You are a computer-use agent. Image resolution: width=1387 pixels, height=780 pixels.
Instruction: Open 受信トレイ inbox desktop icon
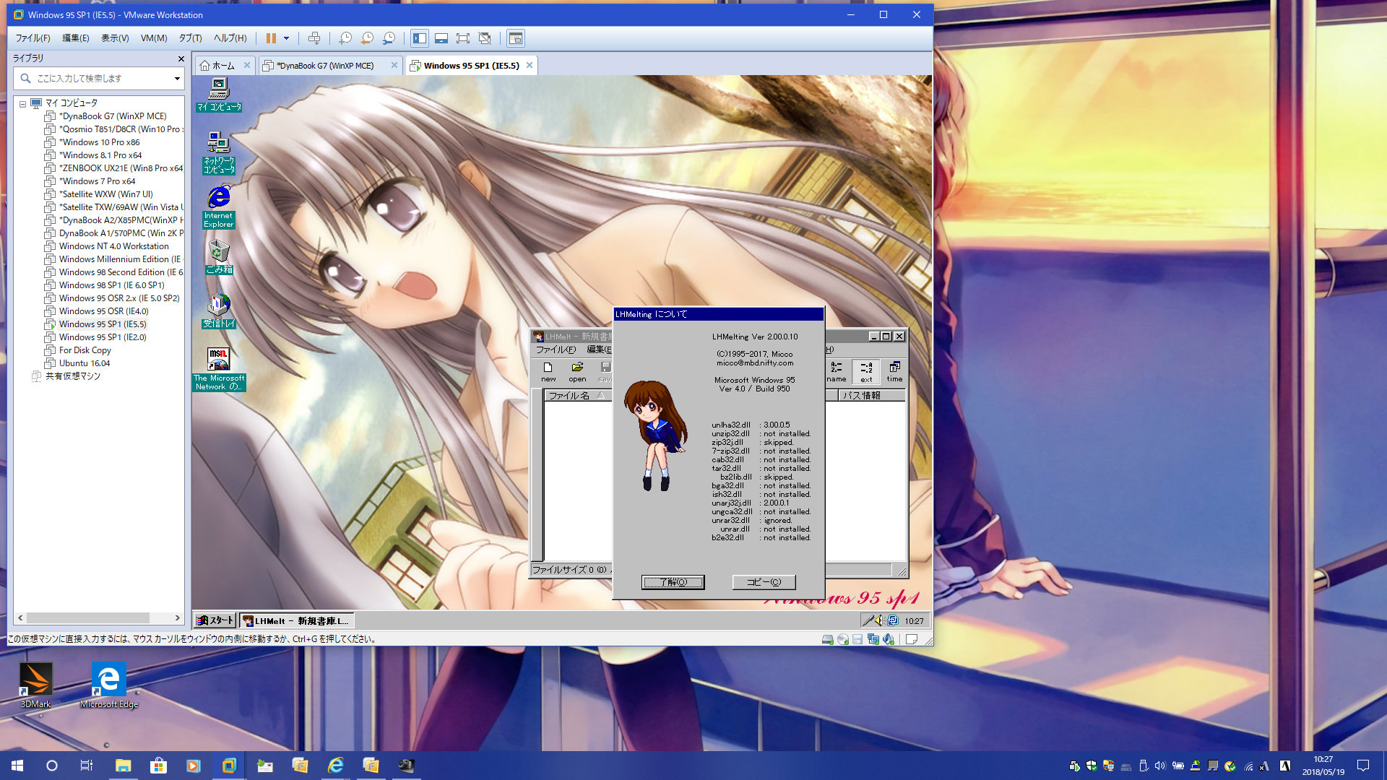(x=219, y=311)
